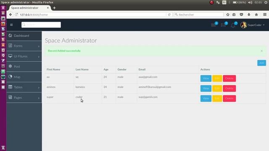
Task: View the super coder record
Action: (206, 99)
